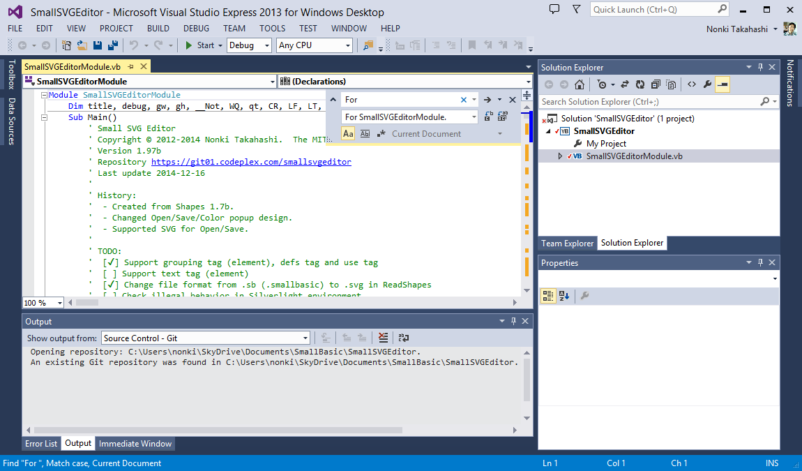Screen dimensions: 802x471
Task: Collapse the Module SmallSVGEditorModule code outline
Action: click(44, 95)
